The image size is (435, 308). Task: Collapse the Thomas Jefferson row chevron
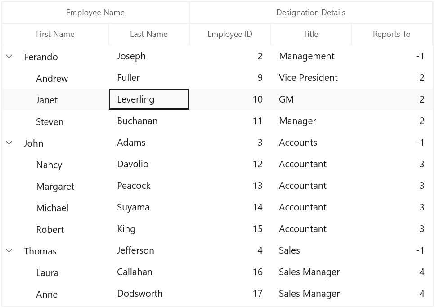tap(9, 250)
